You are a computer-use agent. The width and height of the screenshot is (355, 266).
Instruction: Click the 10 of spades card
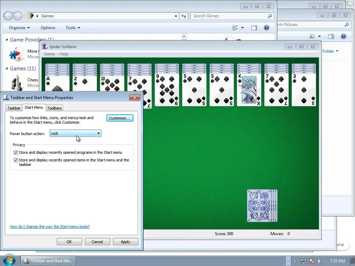pyautogui.click(x=112, y=83)
